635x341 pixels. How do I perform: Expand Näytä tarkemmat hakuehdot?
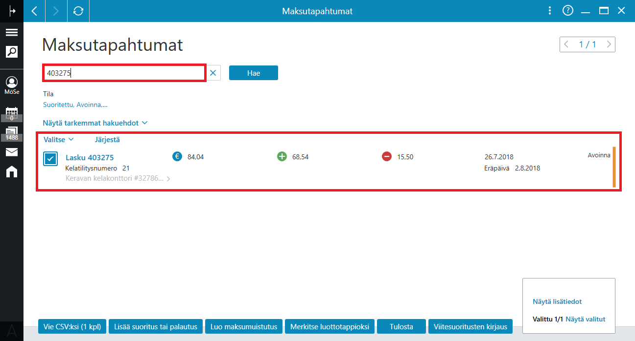point(95,123)
